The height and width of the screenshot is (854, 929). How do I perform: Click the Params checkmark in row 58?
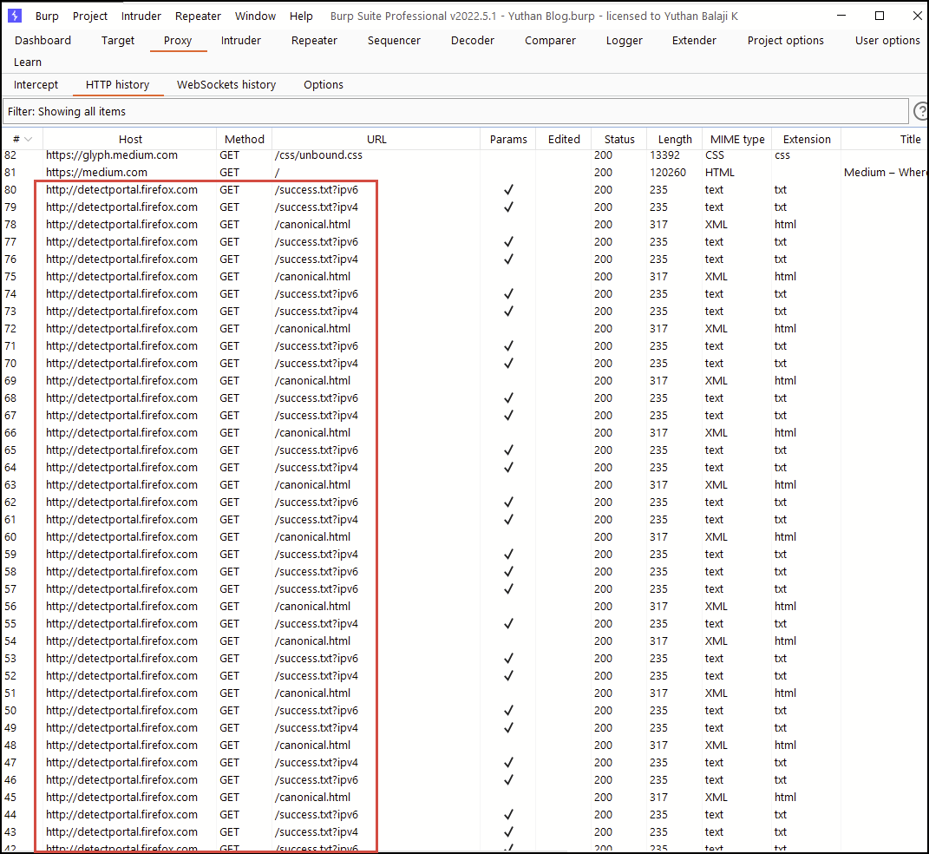(x=508, y=571)
